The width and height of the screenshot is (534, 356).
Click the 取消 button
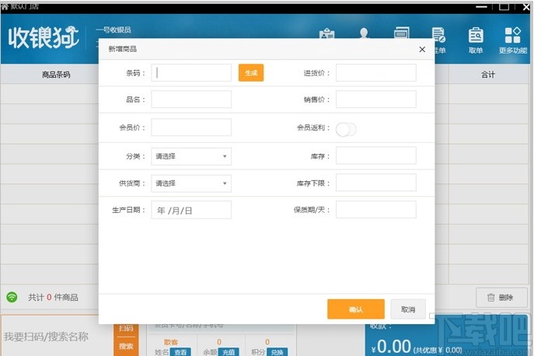[x=408, y=309]
